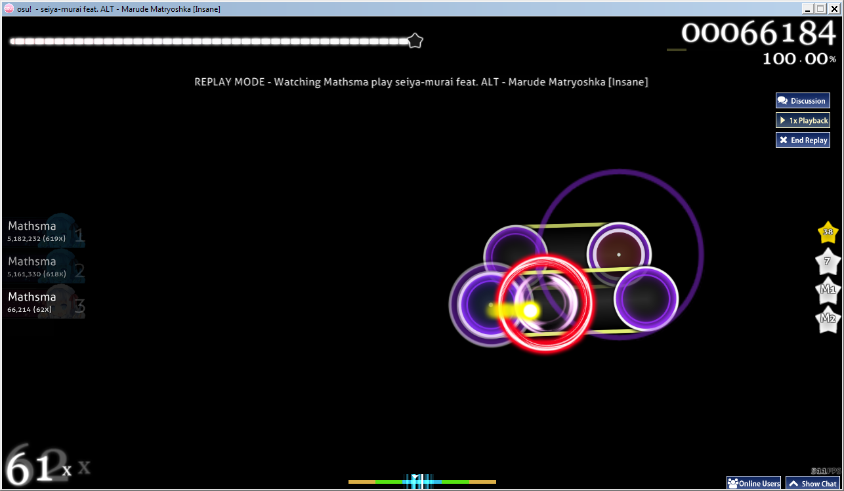Click the 100.00% accuracy display
This screenshot has width=844, height=491.
coord(799,58)
